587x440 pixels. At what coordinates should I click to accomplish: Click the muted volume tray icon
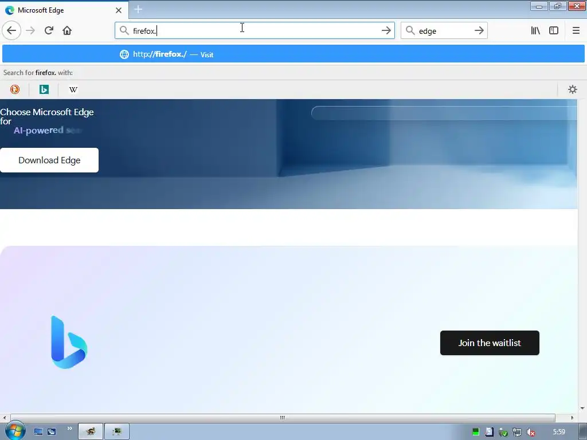click(530, 432)
